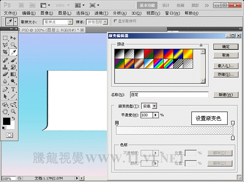
Task: Select the 3D Rotate tool
Action: click(x=5, y=105)
